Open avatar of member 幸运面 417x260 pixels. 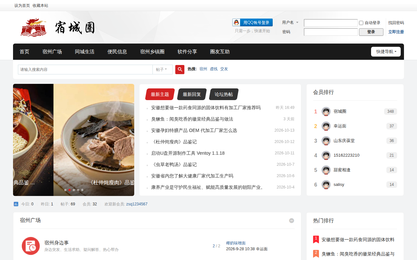(x=326, y=126)
